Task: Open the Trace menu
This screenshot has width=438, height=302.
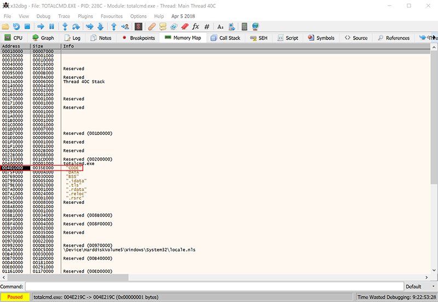Action: pyautogui.click(x=64, y=16)
